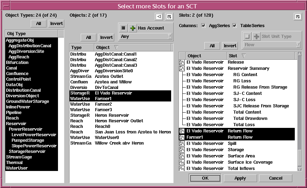This screenshot has height=188, width=307.
Task: Click Invert button in Slots panel
Action: click(x=230, y=46)
